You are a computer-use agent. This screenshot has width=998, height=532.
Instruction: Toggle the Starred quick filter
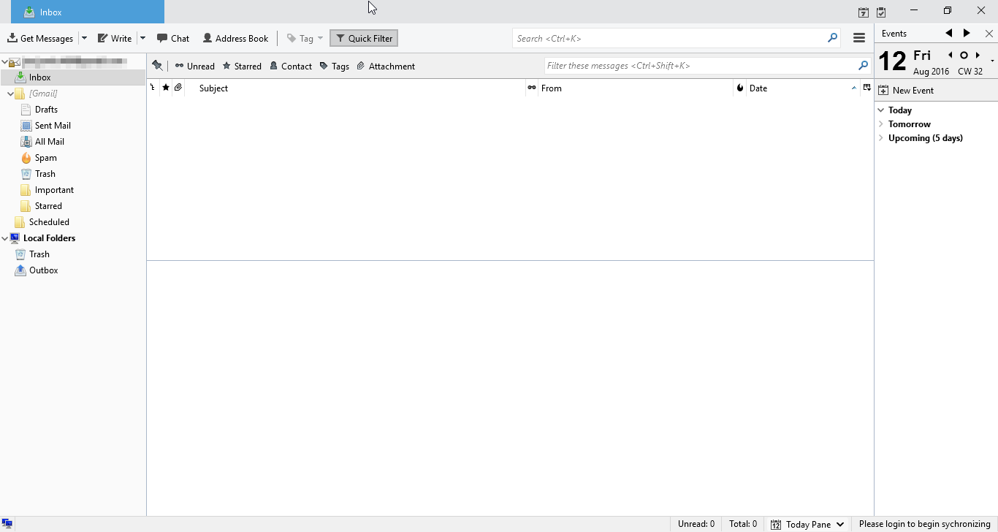click(x=242, y=65)
